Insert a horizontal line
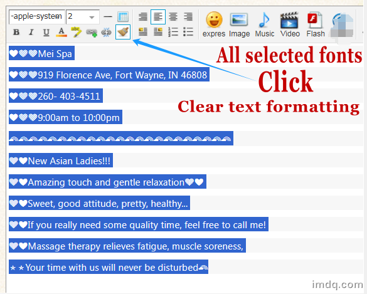Image resolution: width=367 pixels, height=294 pixels. pos(108,16)
